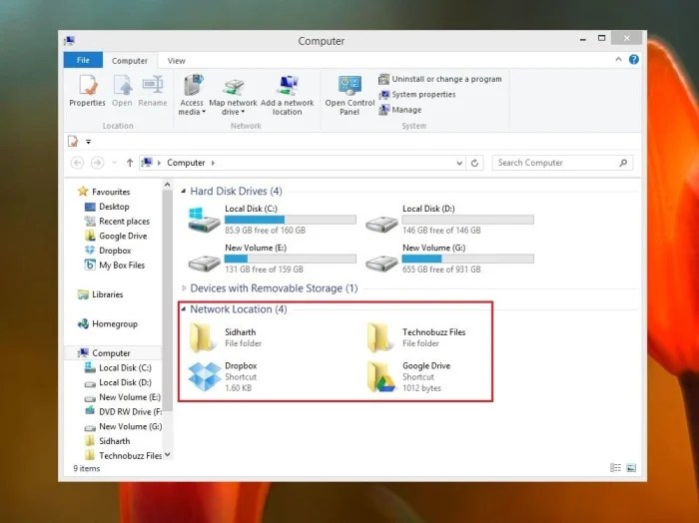Open Sidharth in sidebar tree
Screen dimensions: 699x523
click(x=107, y=441)
